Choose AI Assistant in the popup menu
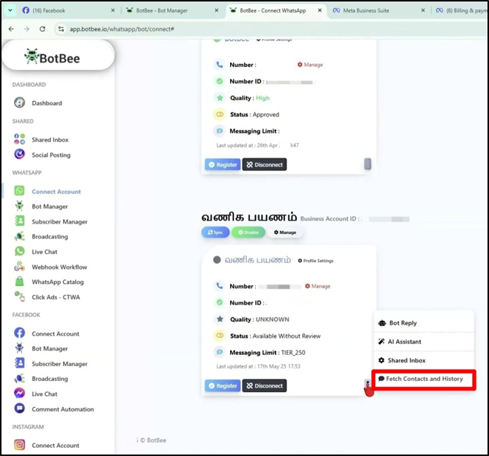The width and height of the screenshot is (489, 456). (x=404, y=342)
